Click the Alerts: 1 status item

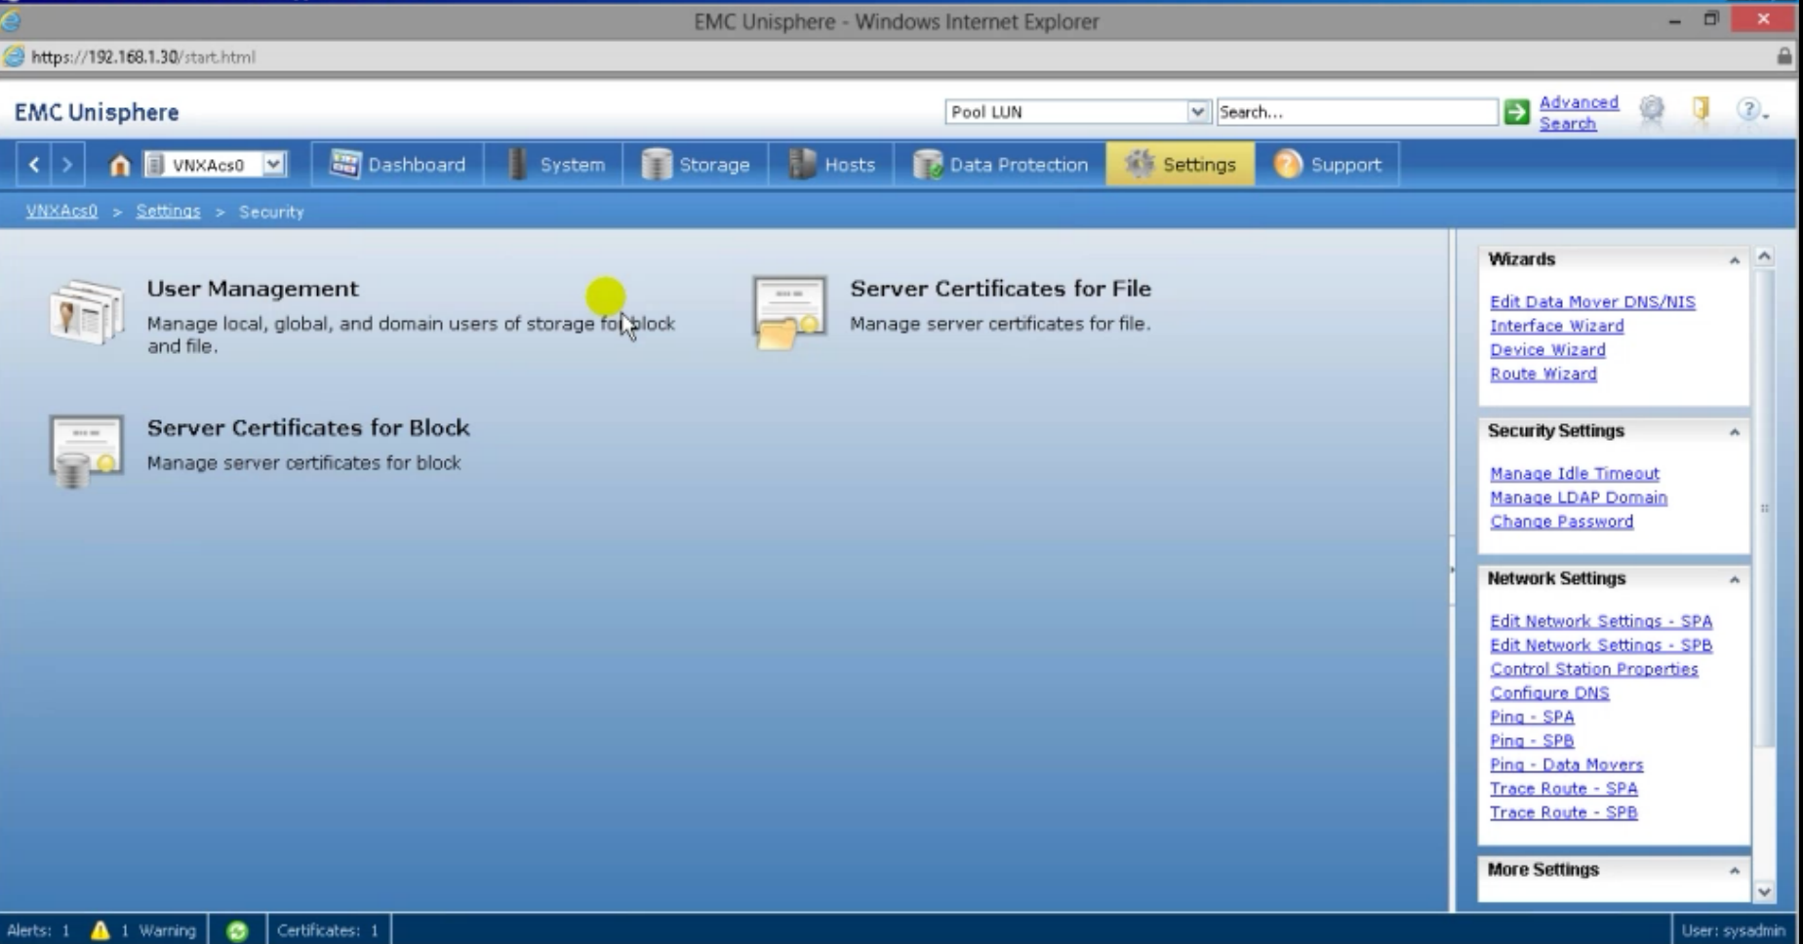(x=39, y=930)
